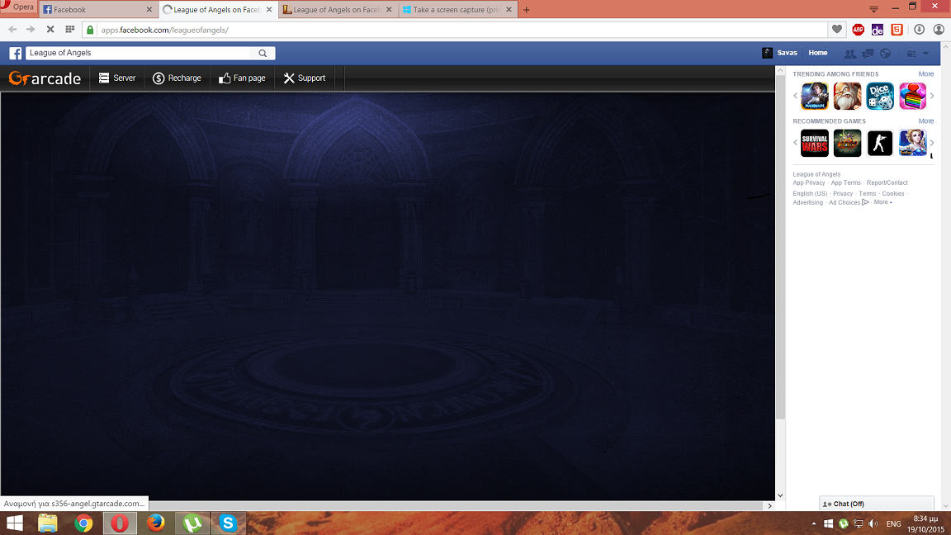
Task: Open Facebook privacy shortcuts lock icon
Action: tap(911, 54)
